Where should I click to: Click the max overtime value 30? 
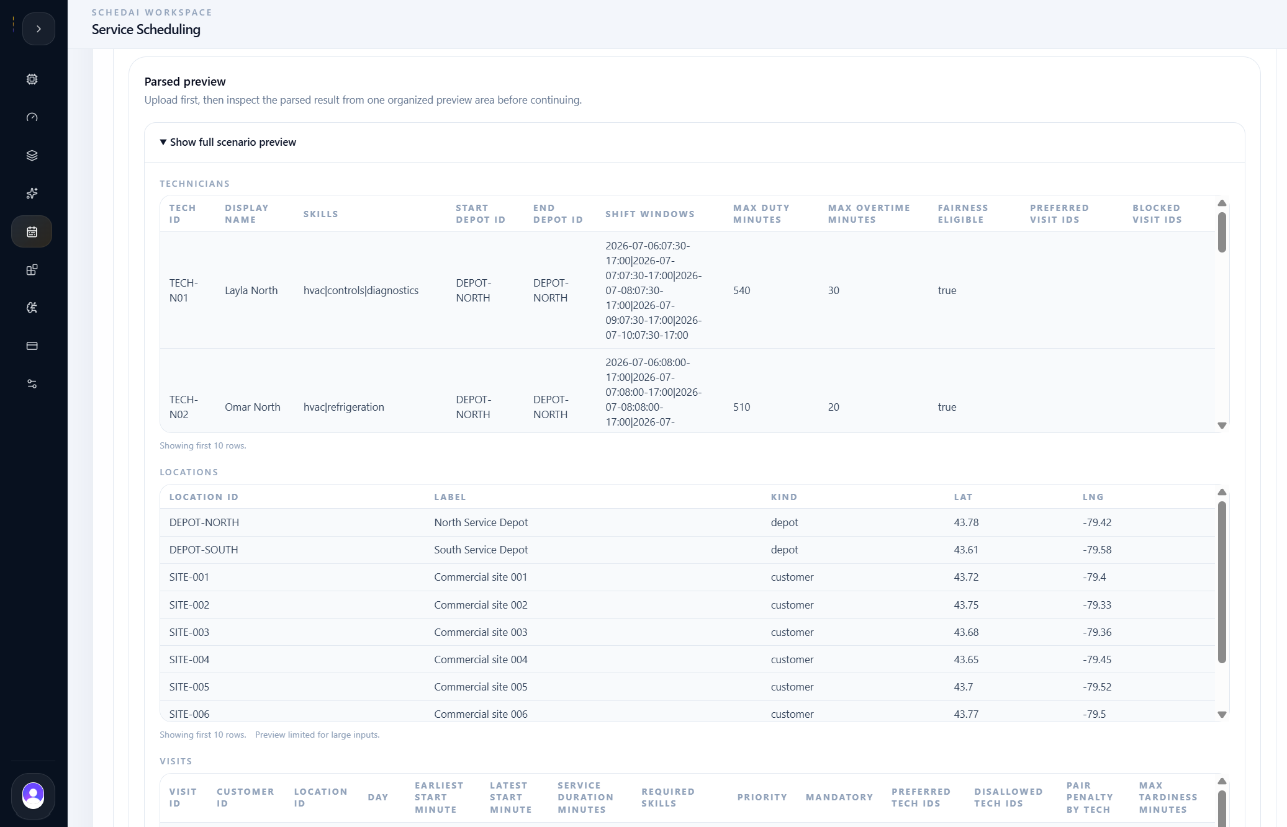pos(833,290)
